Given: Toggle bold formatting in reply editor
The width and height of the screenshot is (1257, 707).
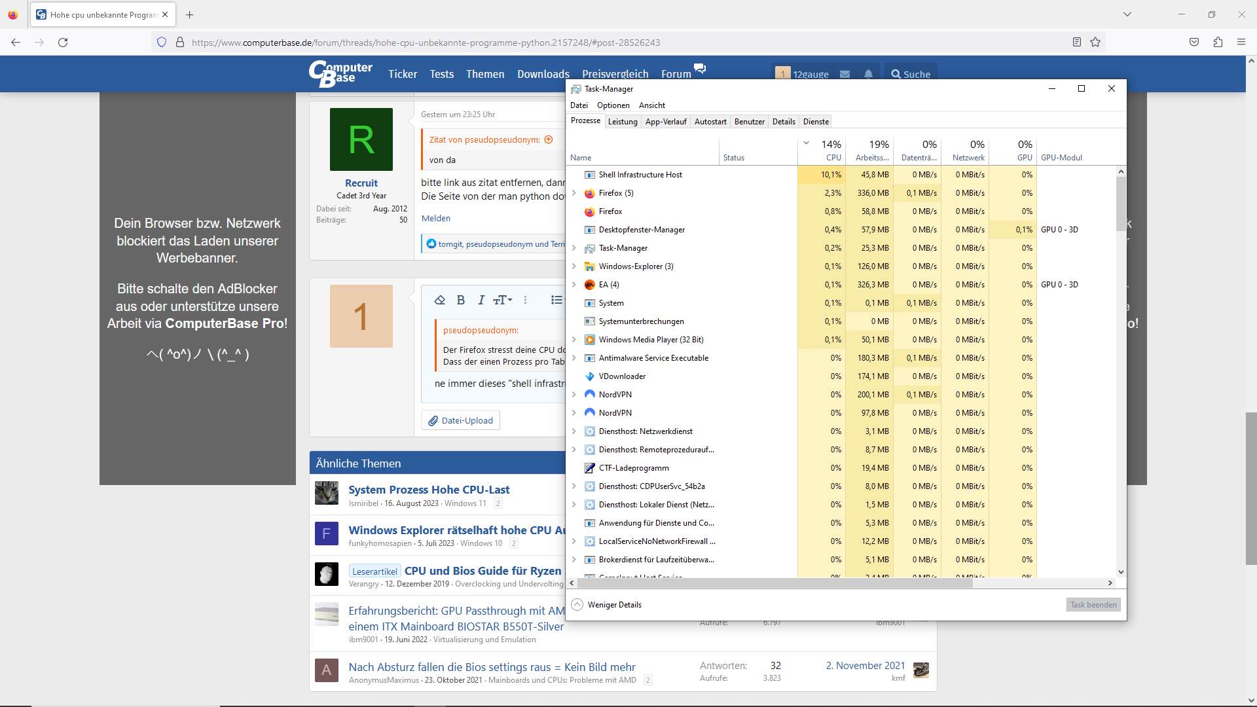Looking at the screenshot, I should point(461,300).
